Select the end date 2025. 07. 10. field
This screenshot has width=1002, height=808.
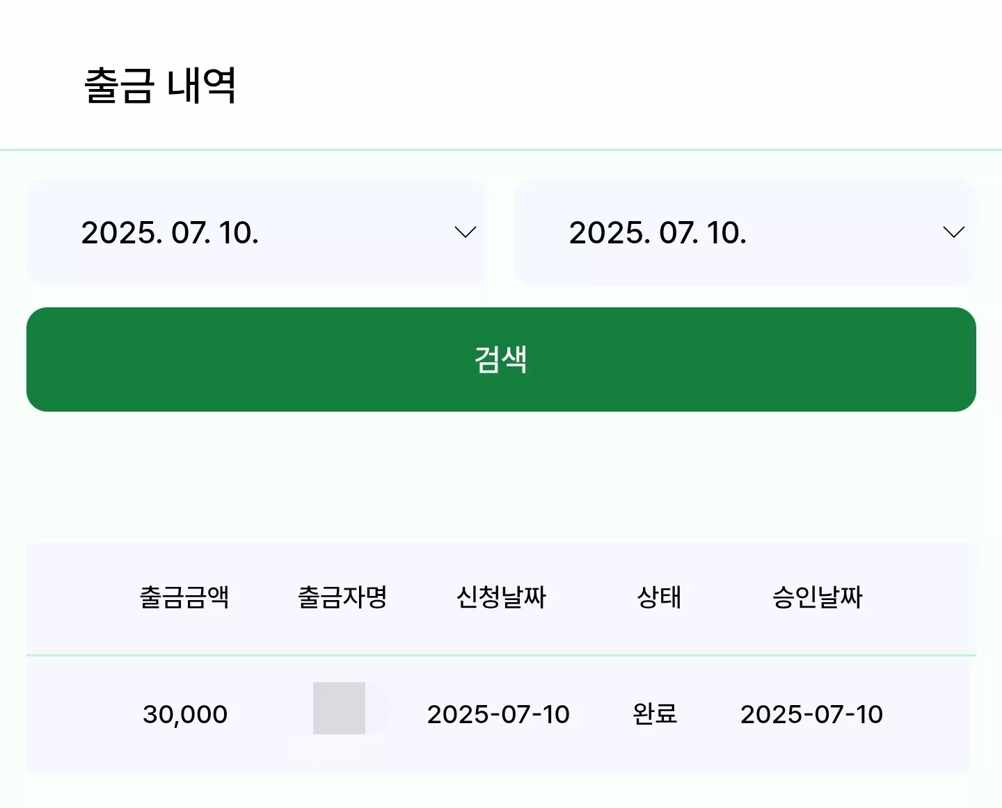(x=745, y=233)
